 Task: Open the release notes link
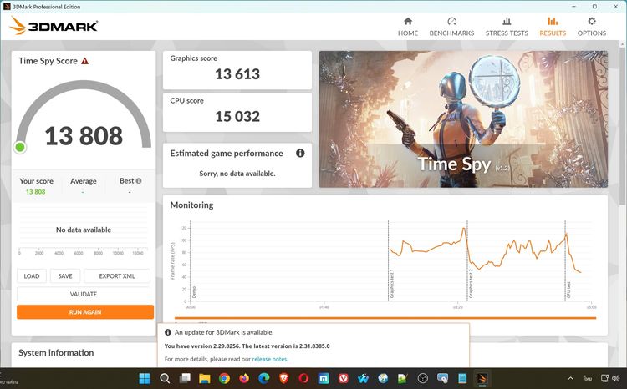(270, 359)
